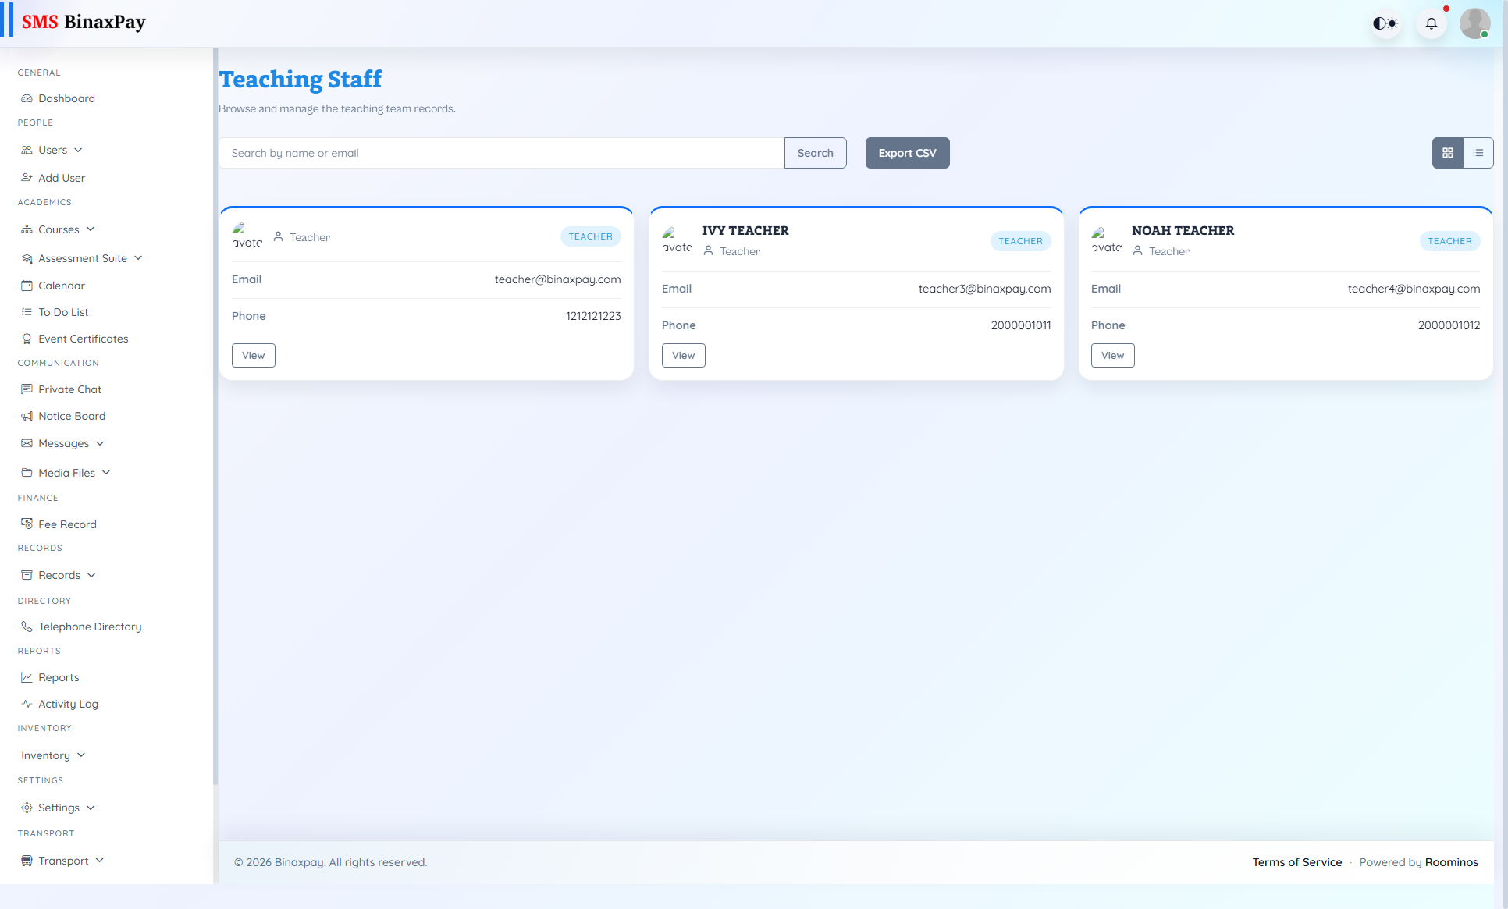This screenshot has height=909, width=1508.
Task: Expand the Users dropdown
Action: 52,150
